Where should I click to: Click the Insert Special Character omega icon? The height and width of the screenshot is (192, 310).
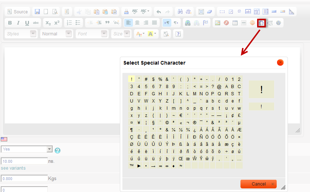click(261, 23)
